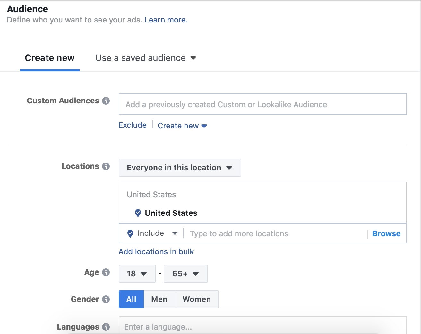Screen dimensions: 421x334
Task: Open the minimum age 18 dropdown
Action: coord(137,274)
